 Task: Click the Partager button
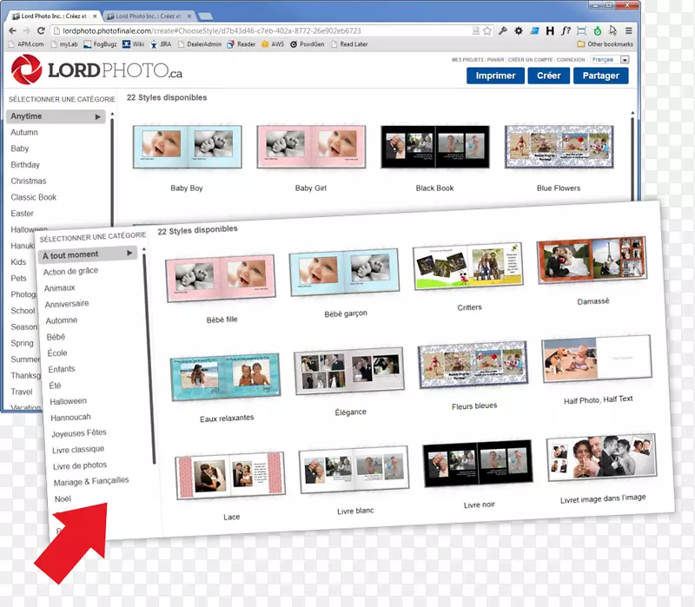click(x=600, y=76)
